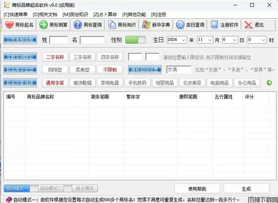The height and width of the screenshot is (203, 278).
Task: Click the red X 退出 icon
Action: (248, 25)
